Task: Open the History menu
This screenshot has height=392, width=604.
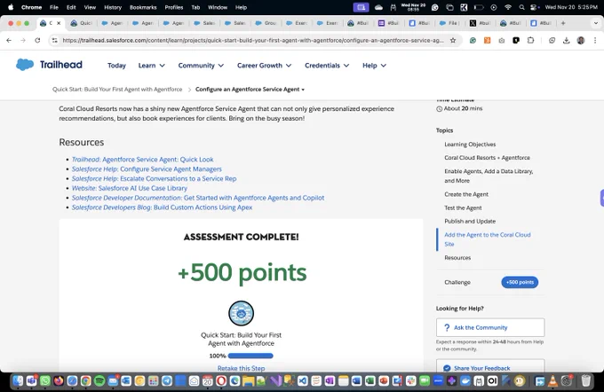Action: [x=113, y=7]
